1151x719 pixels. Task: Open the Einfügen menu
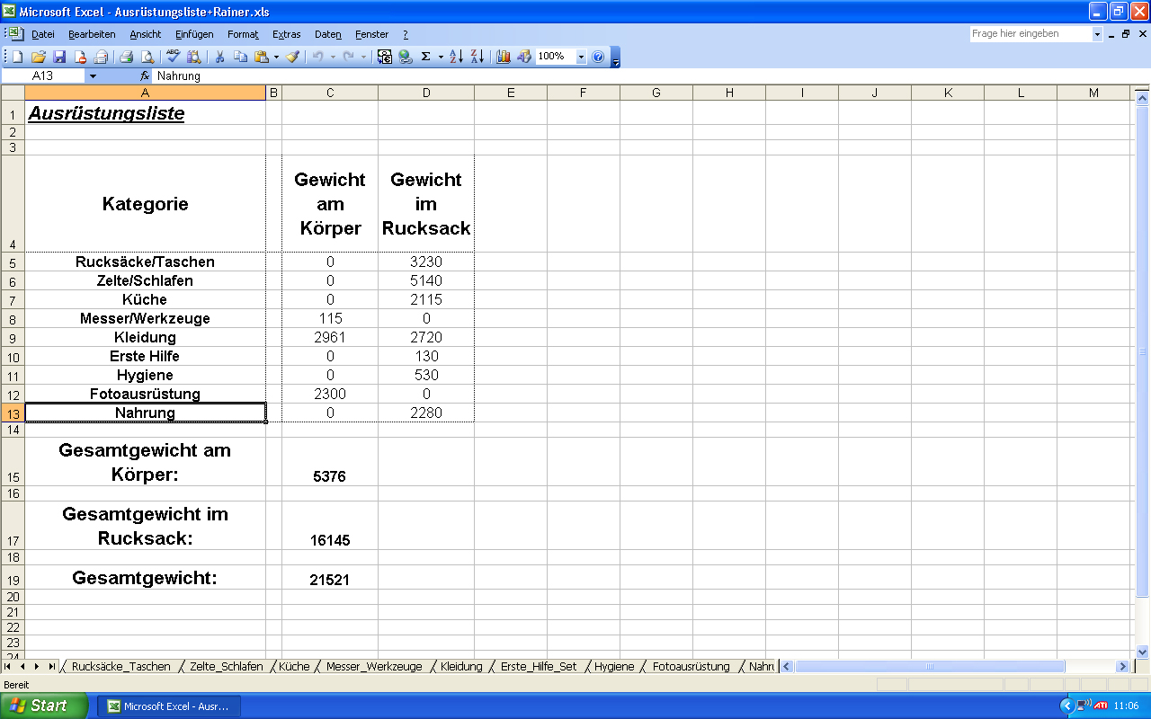point(194,34)
